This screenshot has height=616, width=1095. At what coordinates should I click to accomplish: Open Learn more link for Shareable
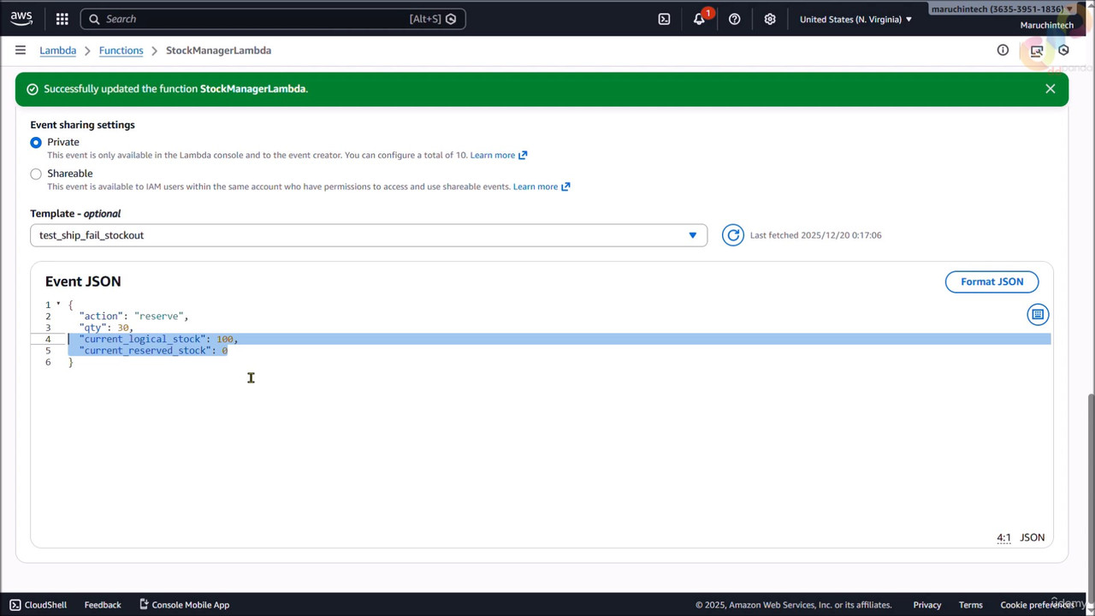(542, 187)
